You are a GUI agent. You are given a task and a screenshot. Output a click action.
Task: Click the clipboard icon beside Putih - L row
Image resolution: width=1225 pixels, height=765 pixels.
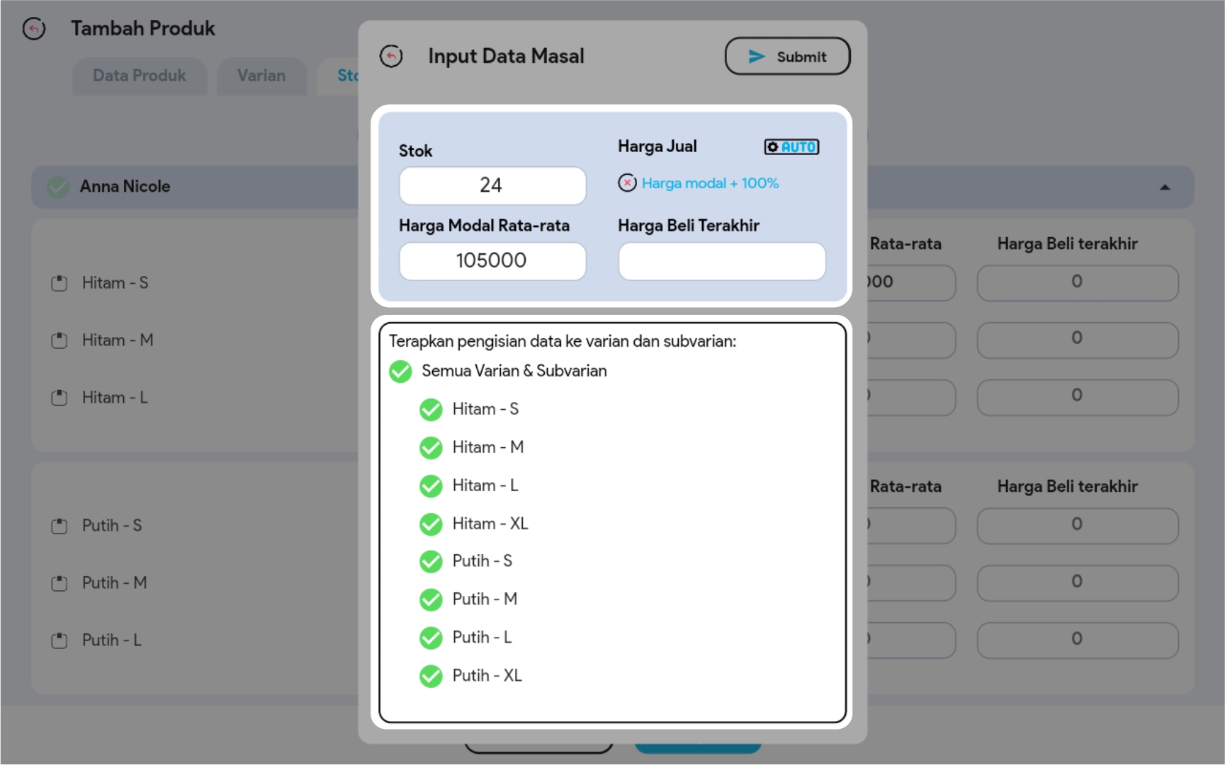[x=60, y=641]
